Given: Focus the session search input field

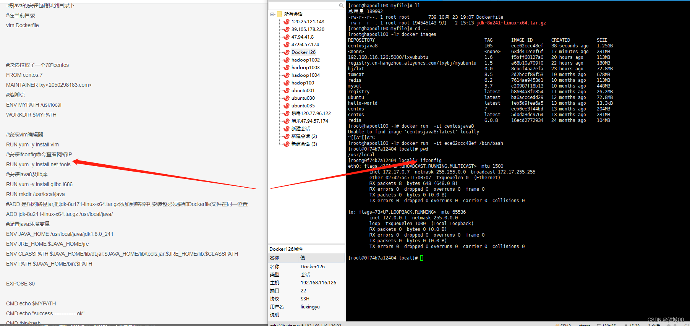Looking at the screenshot, I should (304, 6).
